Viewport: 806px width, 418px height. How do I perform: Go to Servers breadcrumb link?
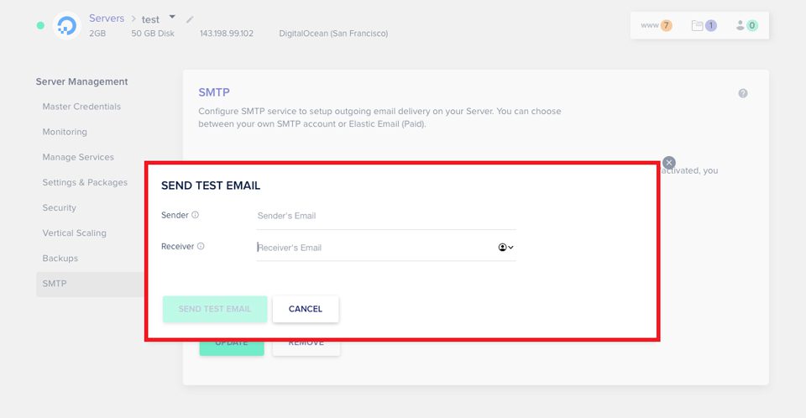(107, 18)
